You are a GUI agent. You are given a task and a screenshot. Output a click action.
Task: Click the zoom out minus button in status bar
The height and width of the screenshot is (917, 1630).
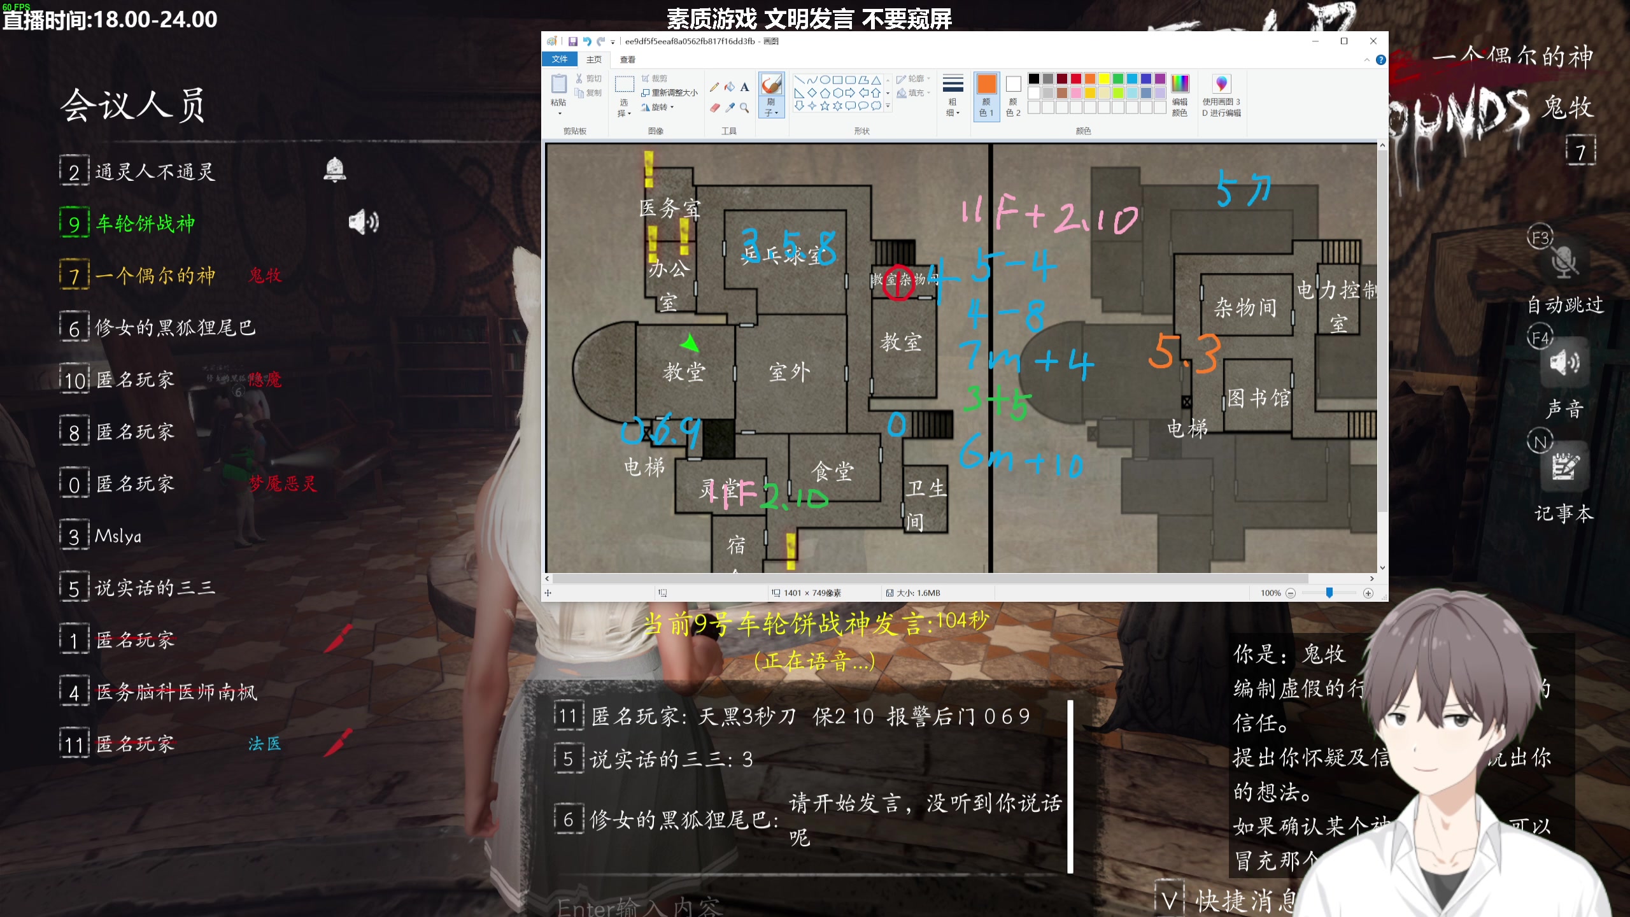1291,593
